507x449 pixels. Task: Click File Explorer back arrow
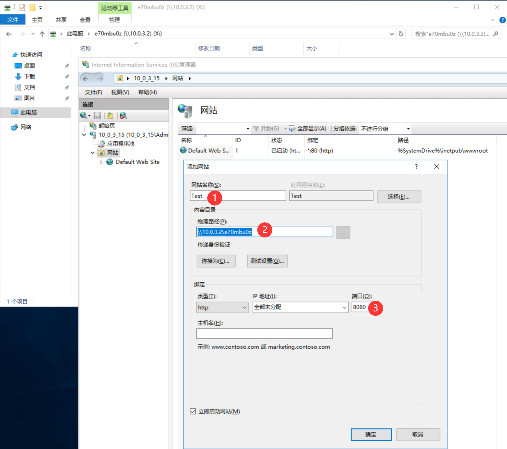(x=9, y=34)
